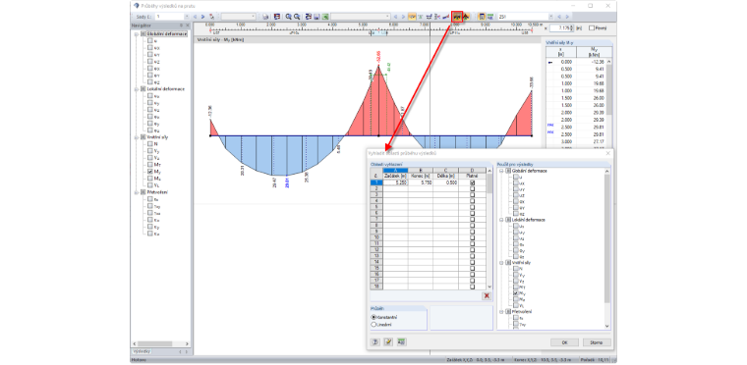Click the Konec cell with value 5.750
The height and width of the screenshot is (365, 747).
tap(421, 182)
